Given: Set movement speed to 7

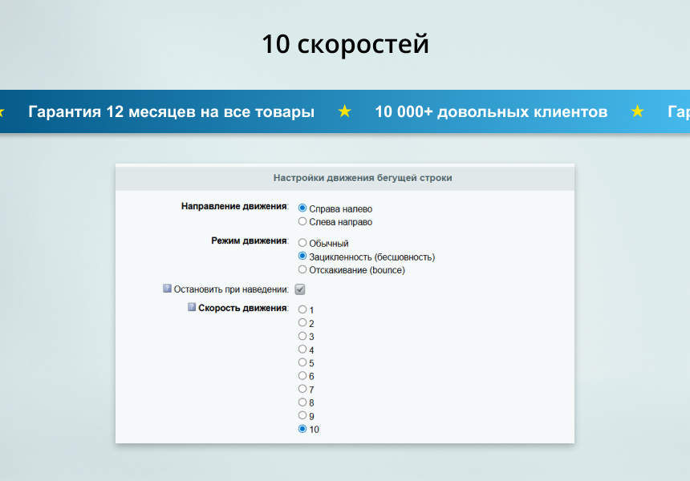Looking at the screenshot, I should coord(302,389).
